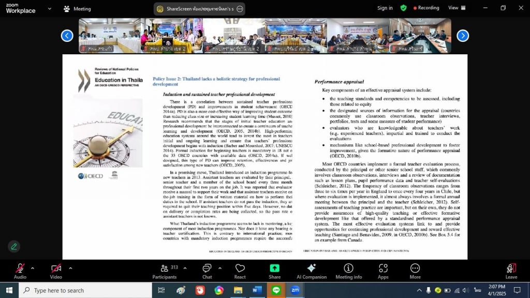Expand chat options arrow
This screenshot has height=298, width=530.
220,269
